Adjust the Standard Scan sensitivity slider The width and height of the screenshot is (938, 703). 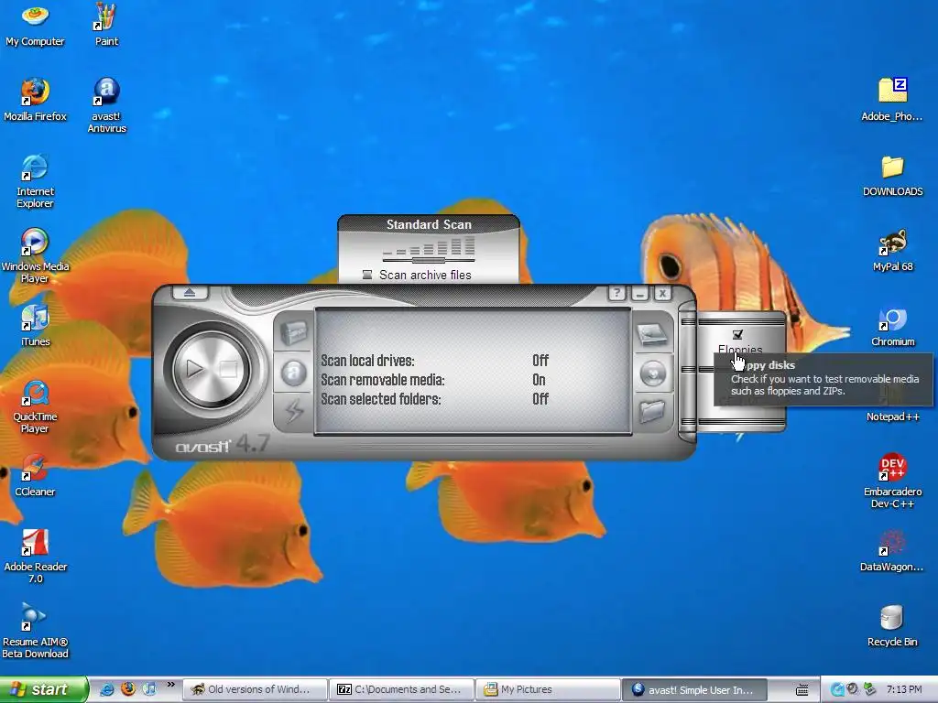coord(429,260)
